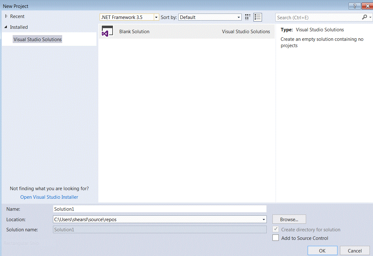The height and width of the screenshot is (256, 373).
Task: Open Visual Studio Installer link
Action: click(x=49, y=197)
